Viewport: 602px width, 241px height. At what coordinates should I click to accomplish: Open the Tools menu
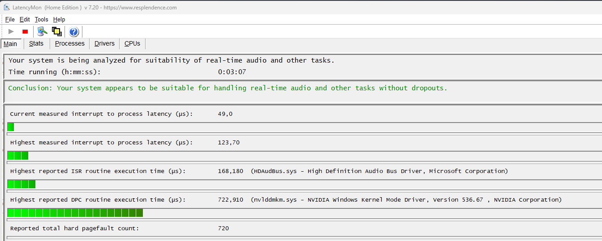click(x=41, y=19)
